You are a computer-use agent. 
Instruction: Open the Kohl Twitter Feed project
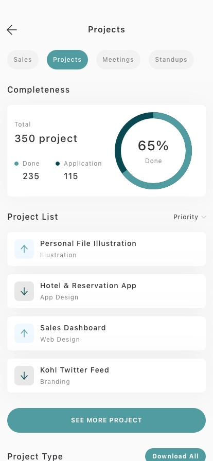(x=106, y=376)
